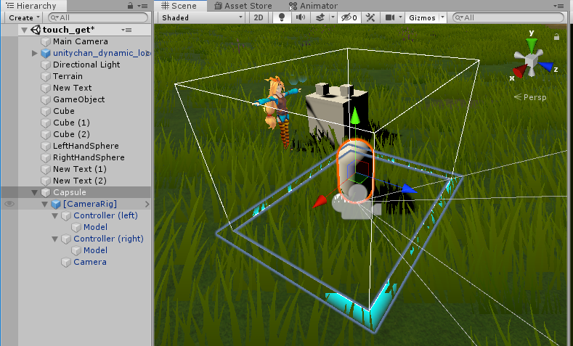Click LeftHandSphere object icon
573x346 pixels.
tap(46, 146)
